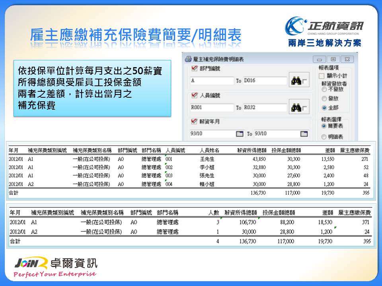Minimize the 雇主補充保險費明細表 dialog

(x=320, y=59)
